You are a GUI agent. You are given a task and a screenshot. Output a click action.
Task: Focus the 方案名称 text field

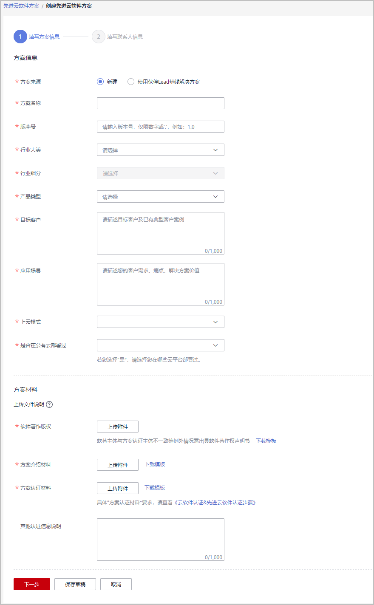[161, 103]
